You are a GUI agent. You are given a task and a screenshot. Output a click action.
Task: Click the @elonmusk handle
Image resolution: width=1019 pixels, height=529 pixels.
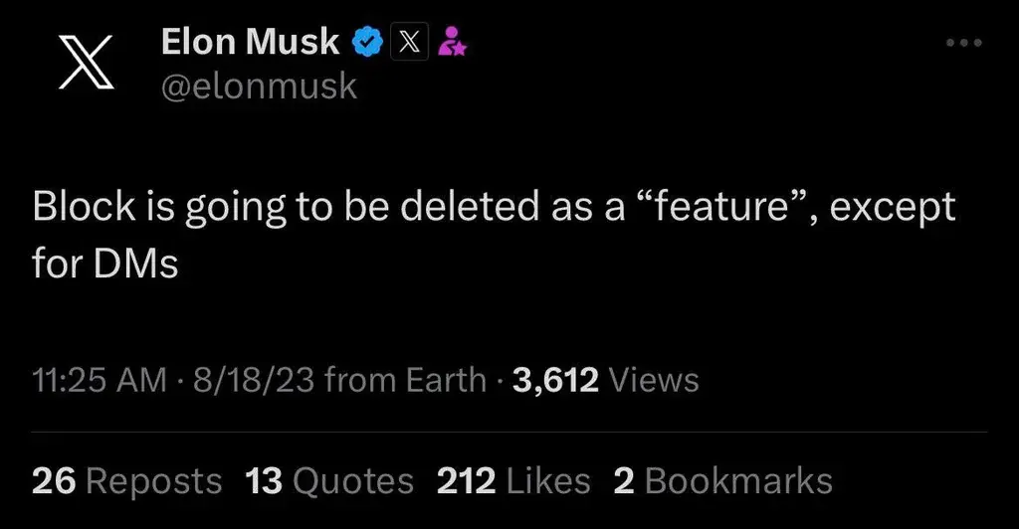coord(258,87)
